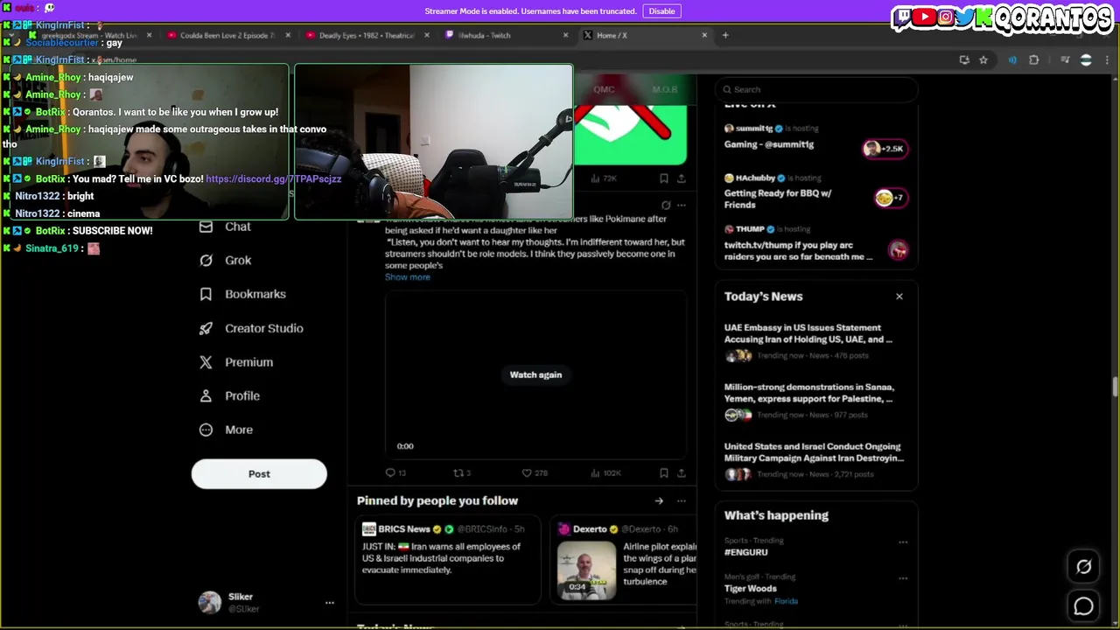Disable Streamer Mode in the purple banner

point(661,11)
